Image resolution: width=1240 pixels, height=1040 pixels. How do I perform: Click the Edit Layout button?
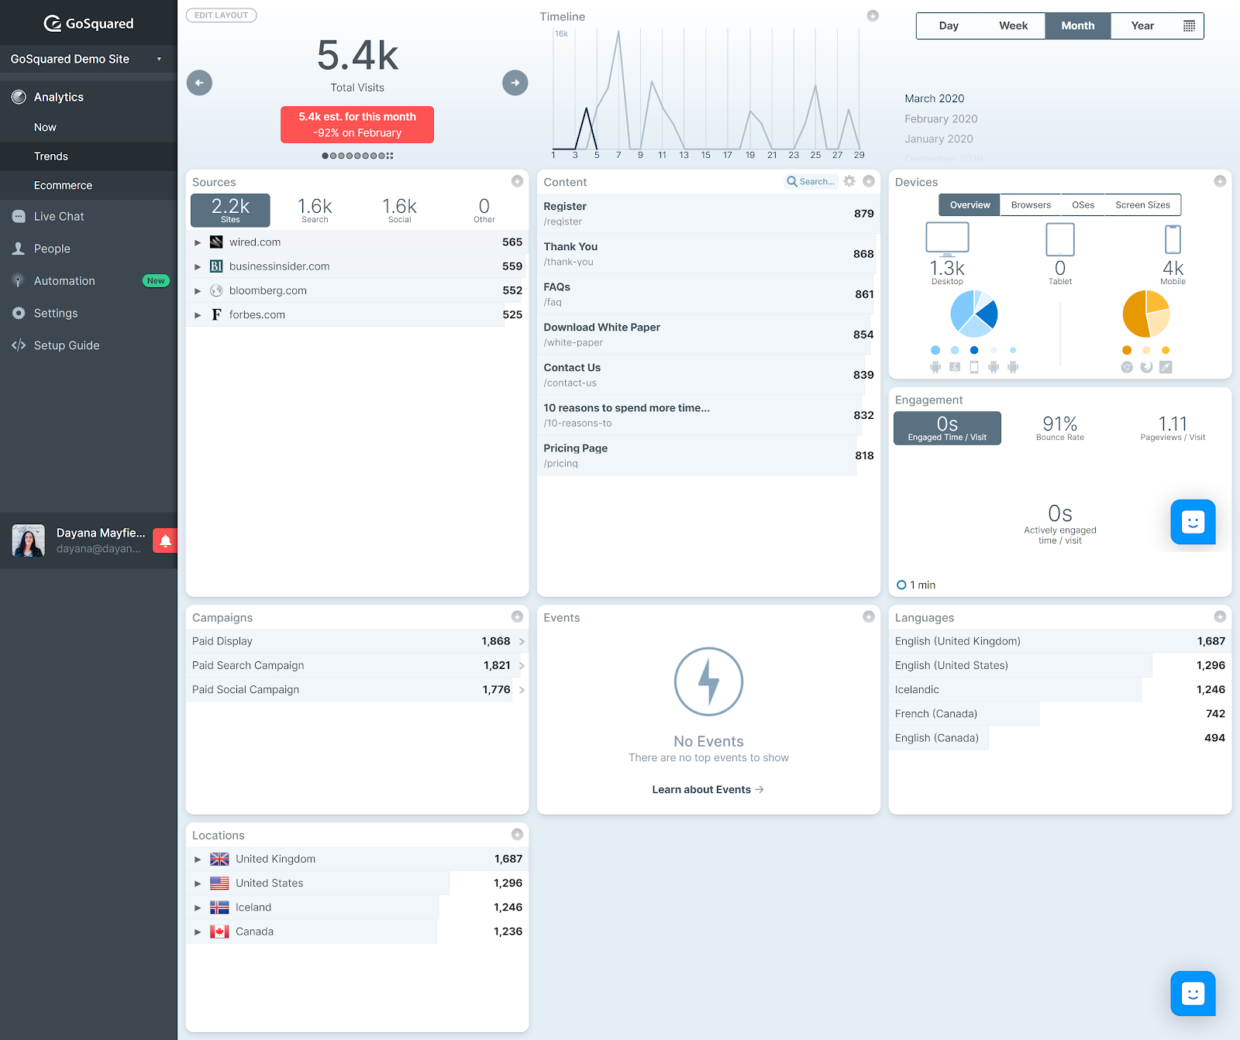click(x=221, y=15)
